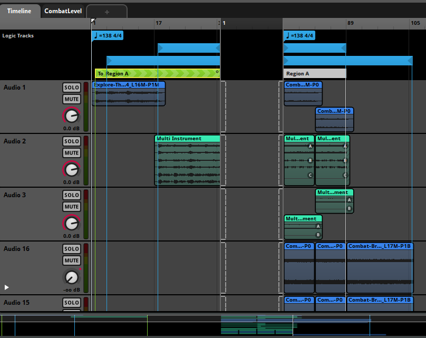
Task: Select the Explore-Th audio clip on Audio 1
Action: click(129, 93)
